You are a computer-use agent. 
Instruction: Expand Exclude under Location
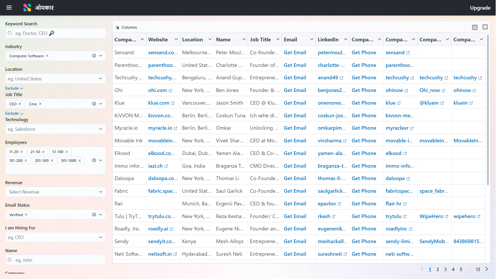(x=14, y=88)
